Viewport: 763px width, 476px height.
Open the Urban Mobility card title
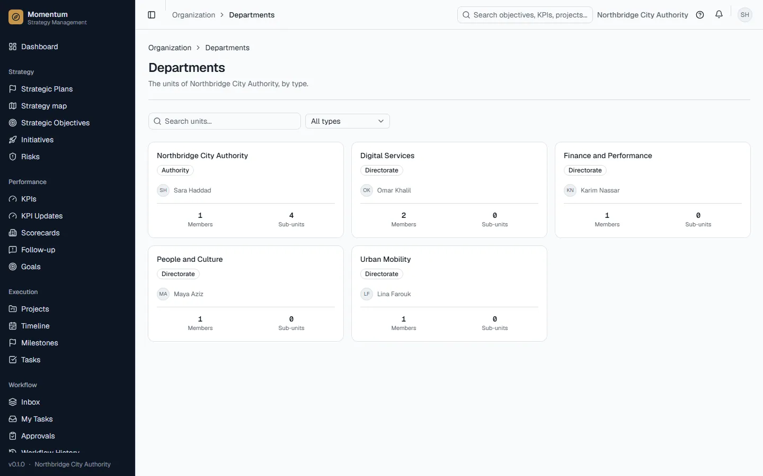point(385,259)
